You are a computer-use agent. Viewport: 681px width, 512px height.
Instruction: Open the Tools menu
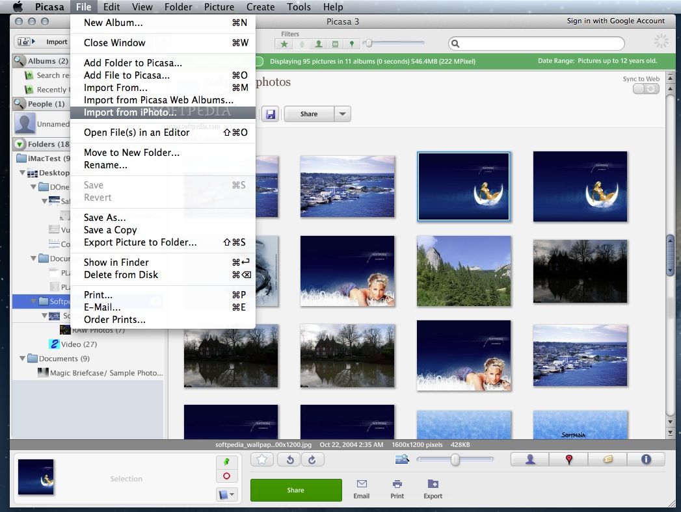pos(299,7)
